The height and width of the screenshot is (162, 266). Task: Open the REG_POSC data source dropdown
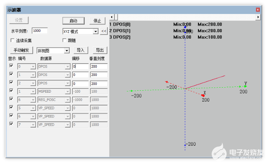point(68,100)
